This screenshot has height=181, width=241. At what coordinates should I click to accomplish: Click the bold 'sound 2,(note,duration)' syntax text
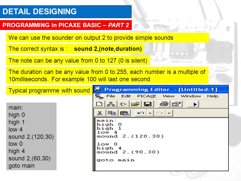pos(108,49)
